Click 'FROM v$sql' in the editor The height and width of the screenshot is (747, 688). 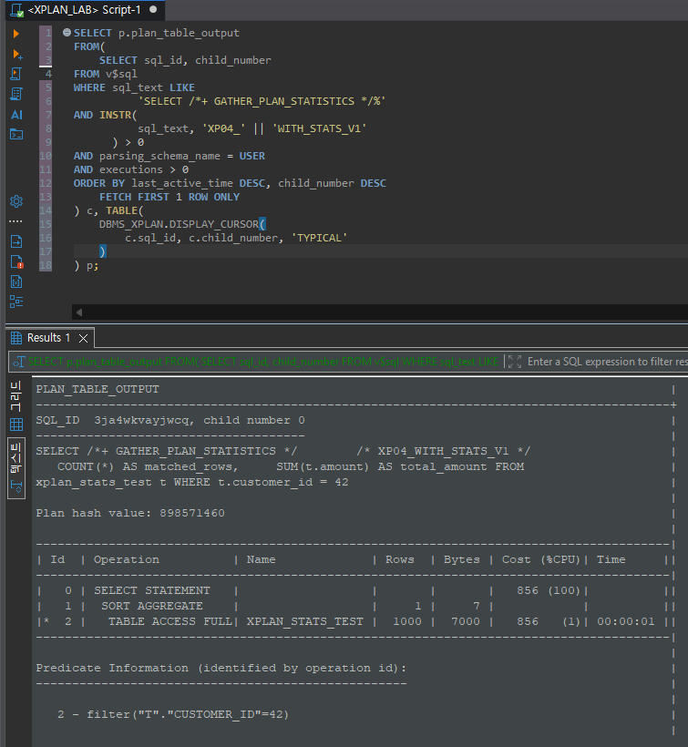point(106,74)
